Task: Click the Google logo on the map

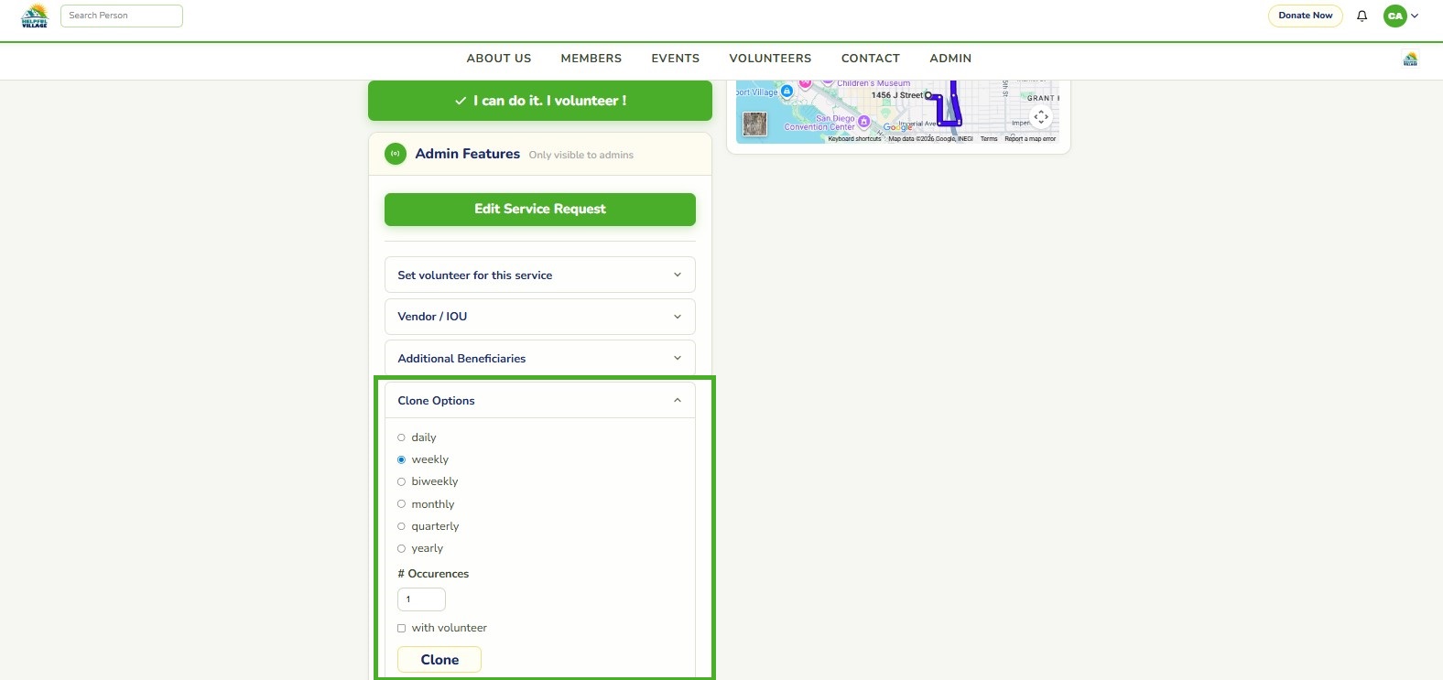Action: click(x=897, y=127)
